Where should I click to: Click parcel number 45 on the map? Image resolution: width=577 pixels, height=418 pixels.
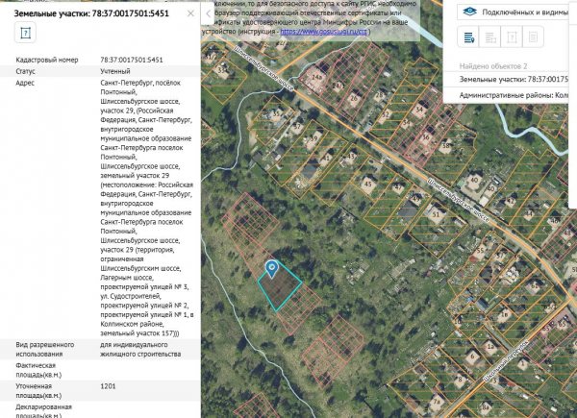pyautogui.click(x=367, y=183)
